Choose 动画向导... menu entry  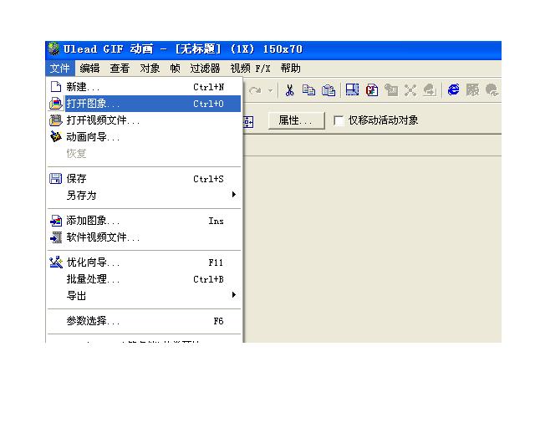pos(145,137)
